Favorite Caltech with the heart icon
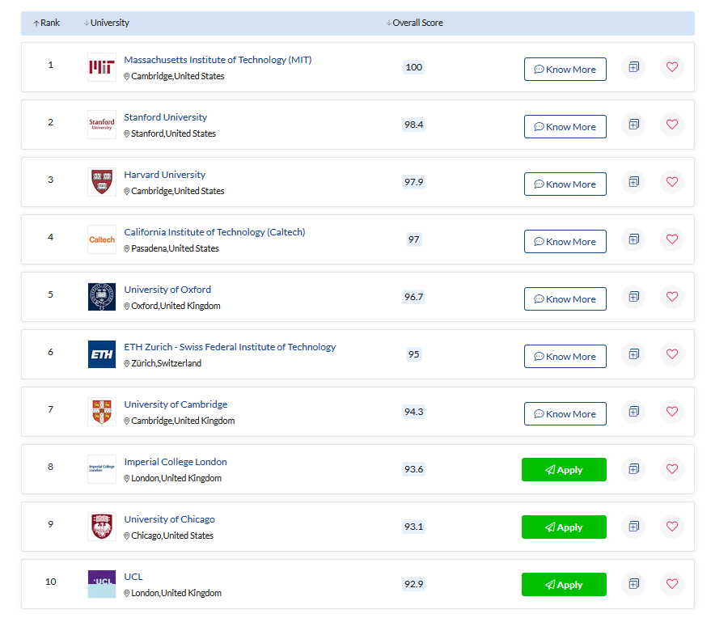 pos(672,239)
